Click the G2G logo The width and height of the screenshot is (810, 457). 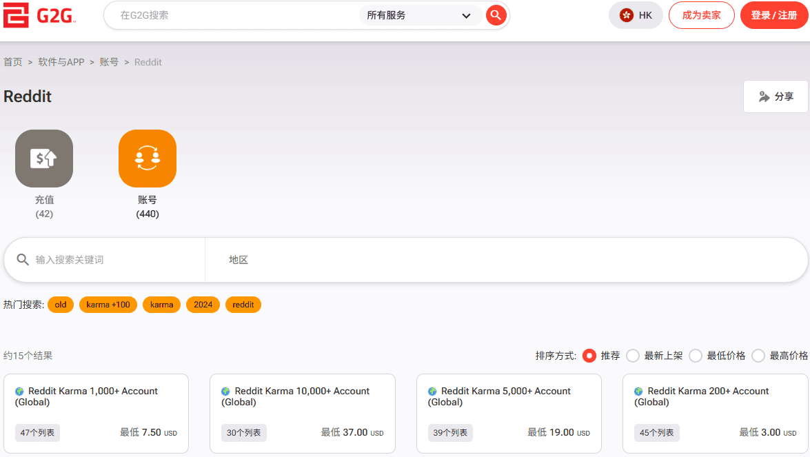39,15
